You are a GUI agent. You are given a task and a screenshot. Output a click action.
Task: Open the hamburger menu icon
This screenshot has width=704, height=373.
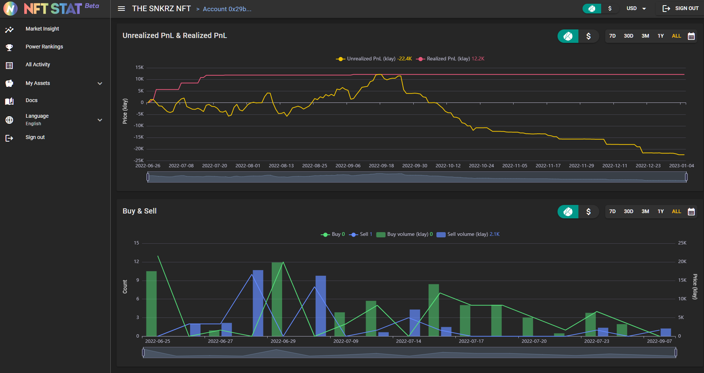121,9
